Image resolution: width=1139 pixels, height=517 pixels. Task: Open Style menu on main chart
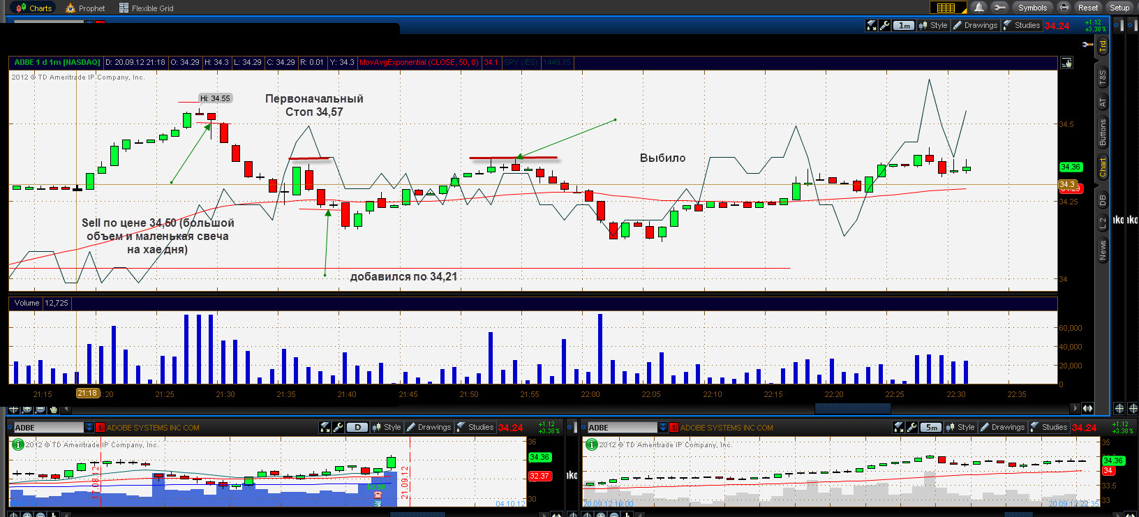coord(934,25)
